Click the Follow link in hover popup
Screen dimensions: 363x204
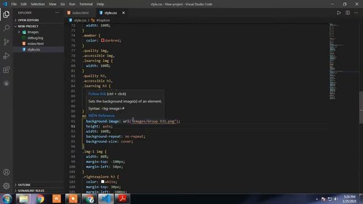pos(97,94)
